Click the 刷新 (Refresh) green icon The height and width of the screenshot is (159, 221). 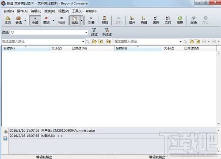point(180,20)
